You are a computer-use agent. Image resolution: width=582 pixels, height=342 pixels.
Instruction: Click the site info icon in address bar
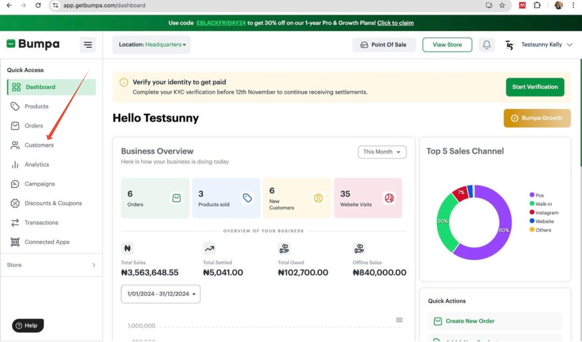coord(56,5)
